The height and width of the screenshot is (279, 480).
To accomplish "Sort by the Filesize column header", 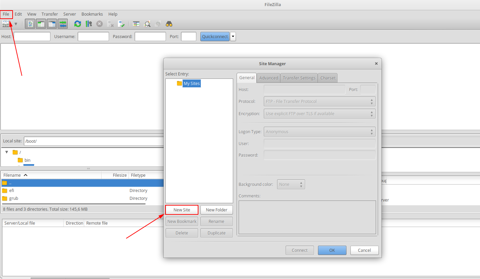I will [x=115, y=175].
